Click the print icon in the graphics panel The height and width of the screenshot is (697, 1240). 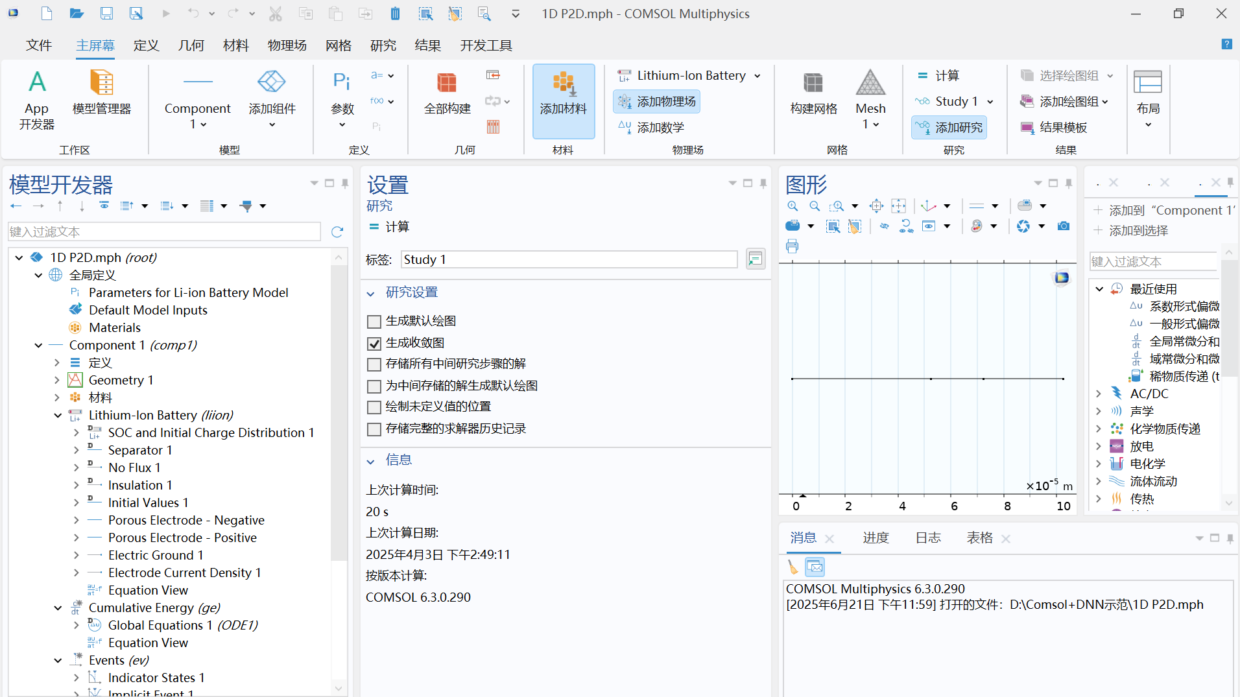[793, 246]
